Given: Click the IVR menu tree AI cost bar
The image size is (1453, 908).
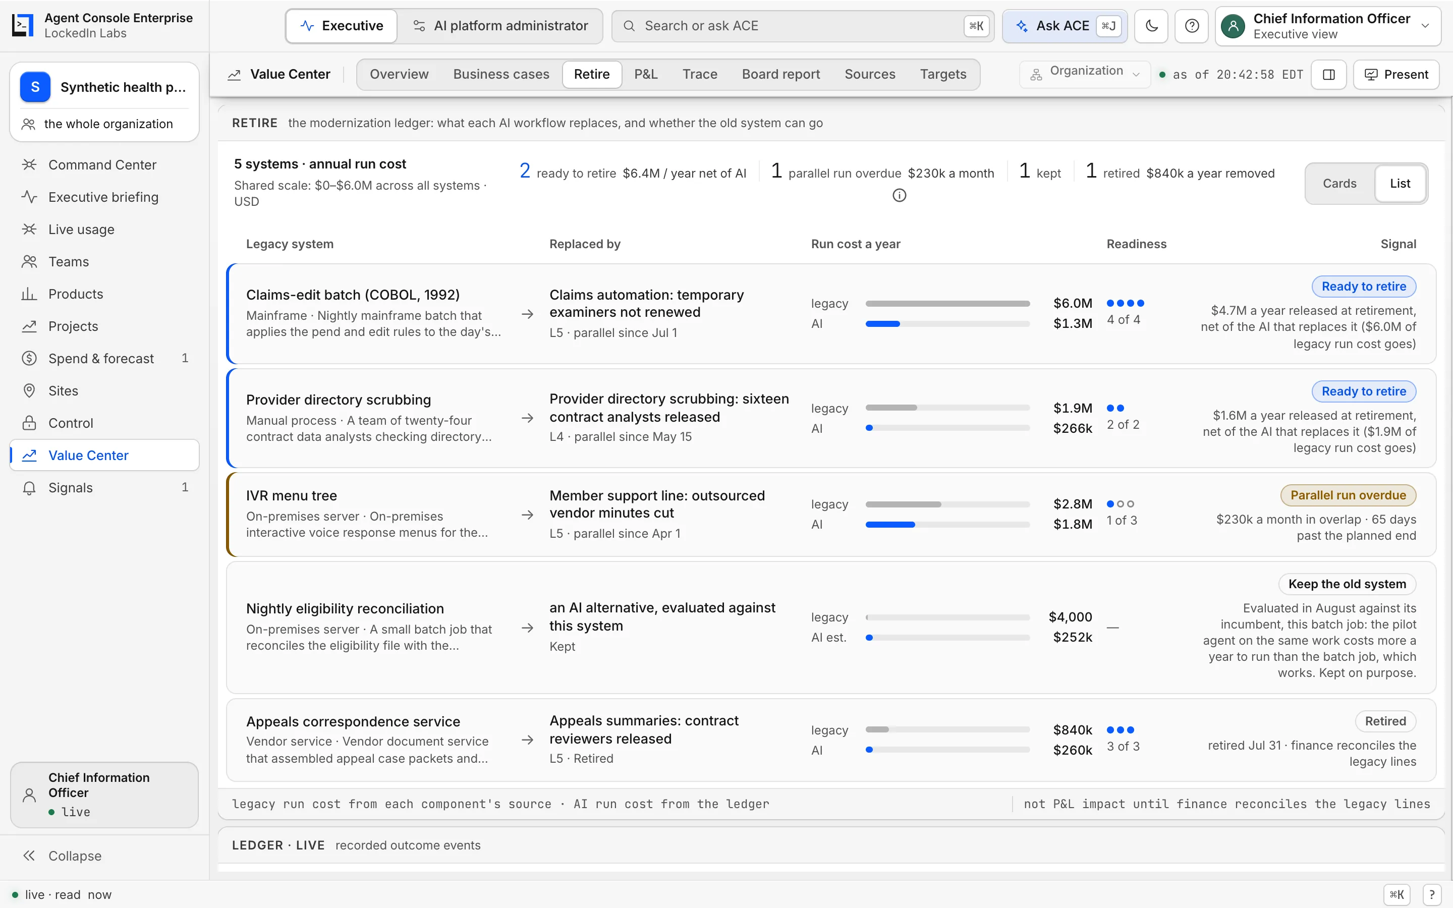Looking at the screenshot, I should [x=947, y=525].
